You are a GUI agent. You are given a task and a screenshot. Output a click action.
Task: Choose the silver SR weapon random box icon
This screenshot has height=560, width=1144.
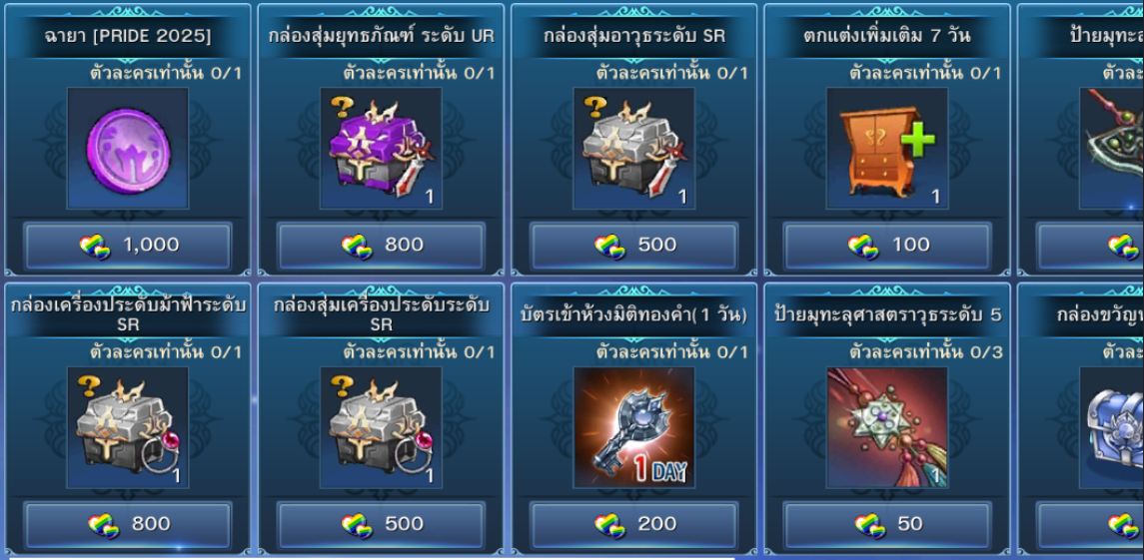point(634,148)
